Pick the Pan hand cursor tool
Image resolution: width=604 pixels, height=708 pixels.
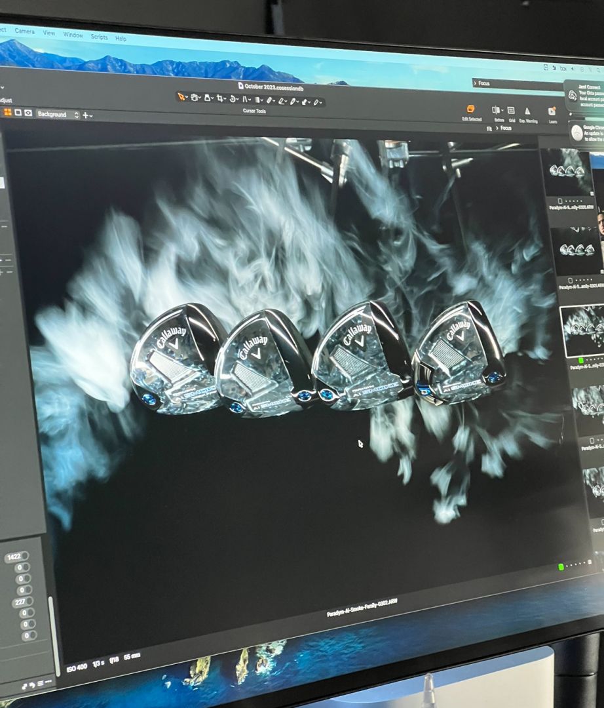[195, 98]
